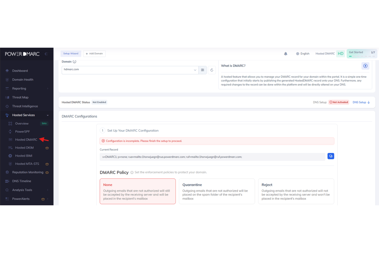This screenshot has height=253, width=379.
Task: Click the Hosted Services icon
Action: coord(7,115)
